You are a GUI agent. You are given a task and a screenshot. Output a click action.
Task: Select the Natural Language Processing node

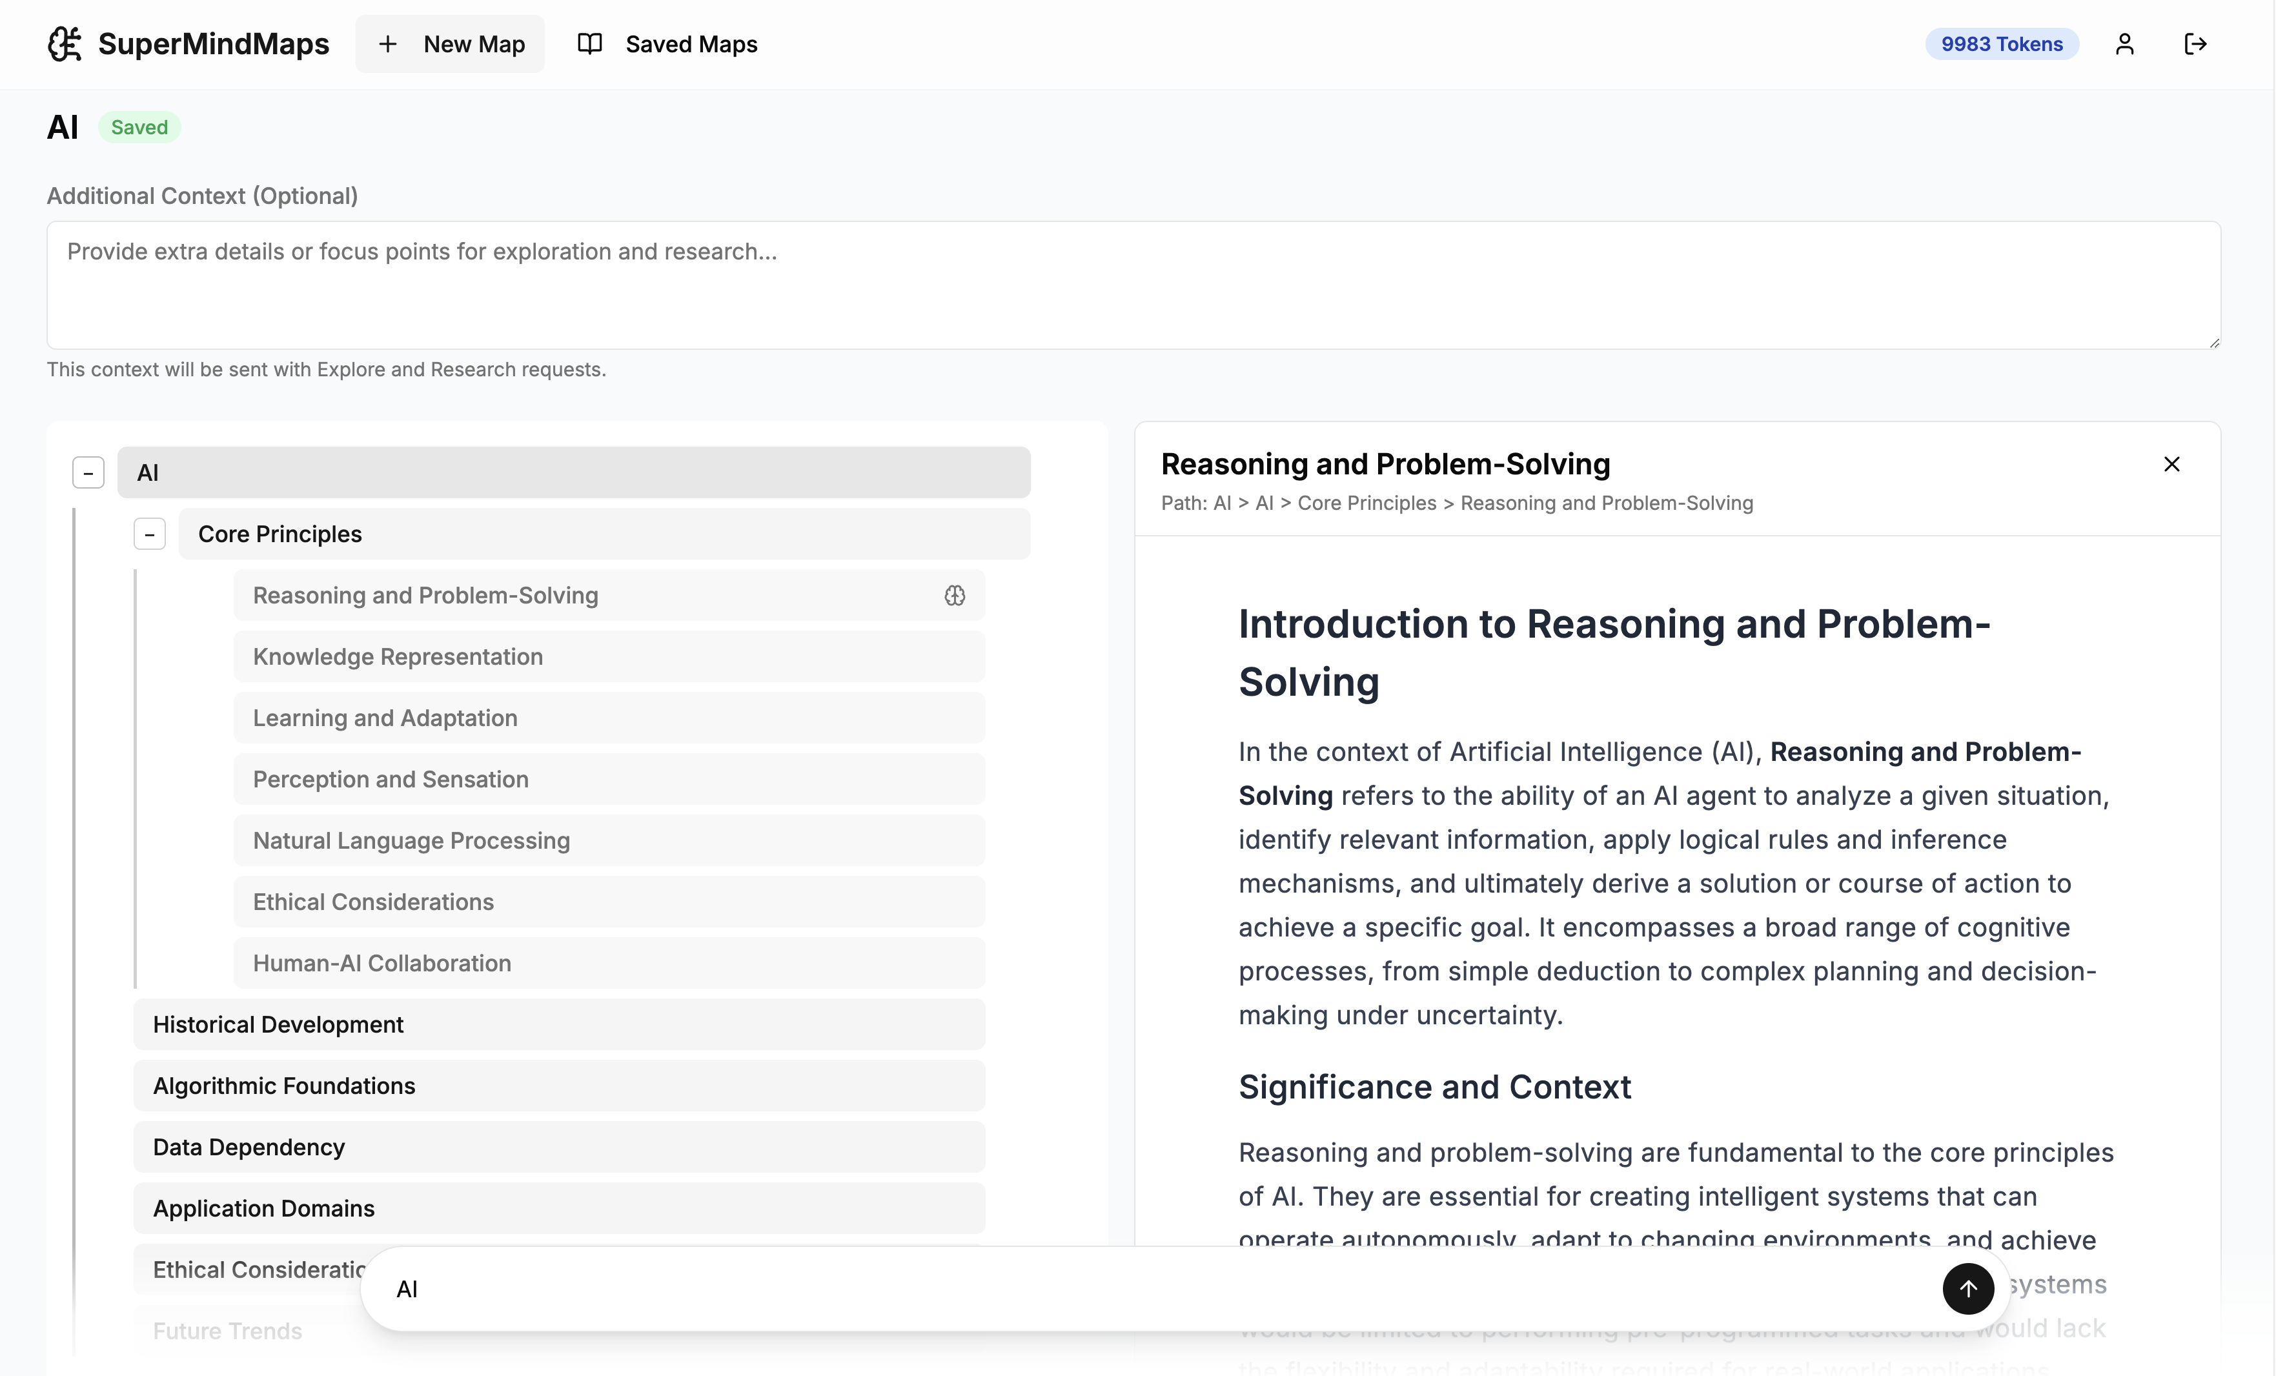[608, 840]
